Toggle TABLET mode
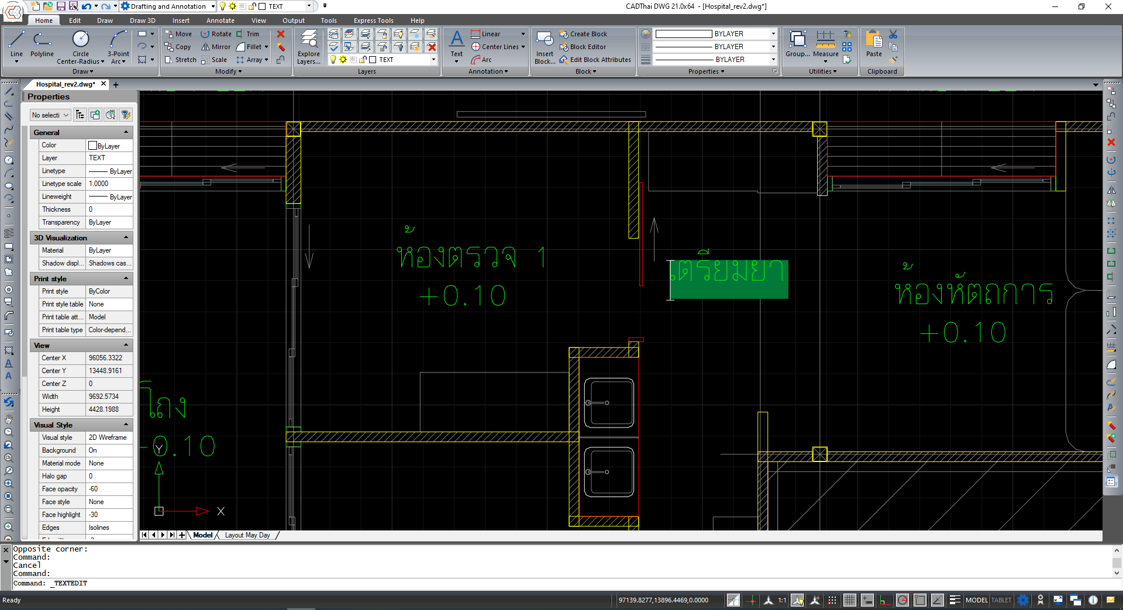1123x610 pixels. coord(1001,600)
